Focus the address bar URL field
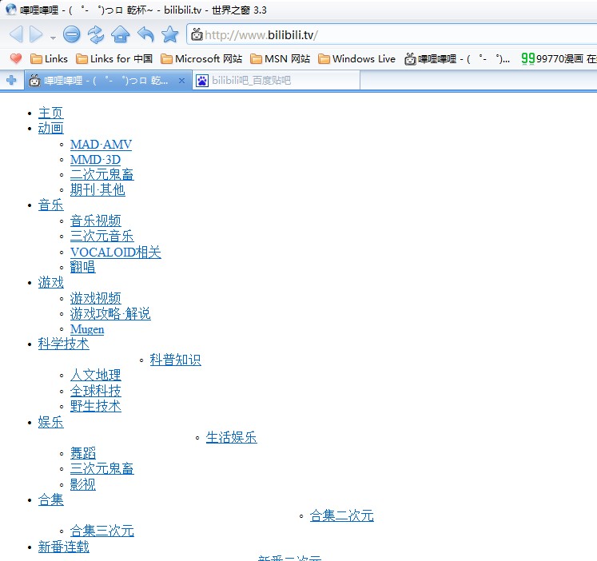This screenshot has width=597, height=561. 392,35
